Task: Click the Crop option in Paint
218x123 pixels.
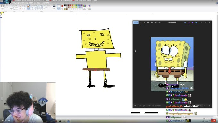Action: click(15, 5)
